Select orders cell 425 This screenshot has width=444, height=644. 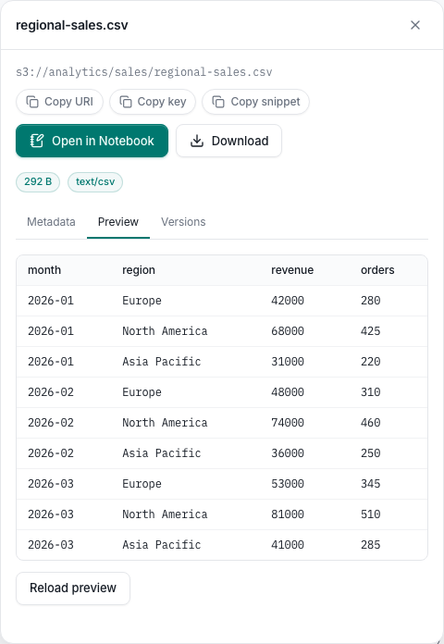(x=371, y=331)
